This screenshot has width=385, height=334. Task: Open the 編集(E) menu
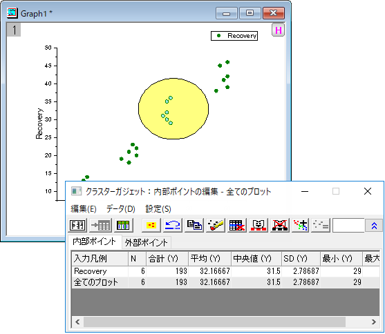[x=84, y=209]
